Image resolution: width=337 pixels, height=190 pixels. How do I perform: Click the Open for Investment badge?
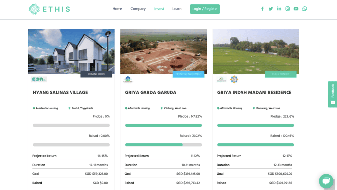(x=189, y=74)
